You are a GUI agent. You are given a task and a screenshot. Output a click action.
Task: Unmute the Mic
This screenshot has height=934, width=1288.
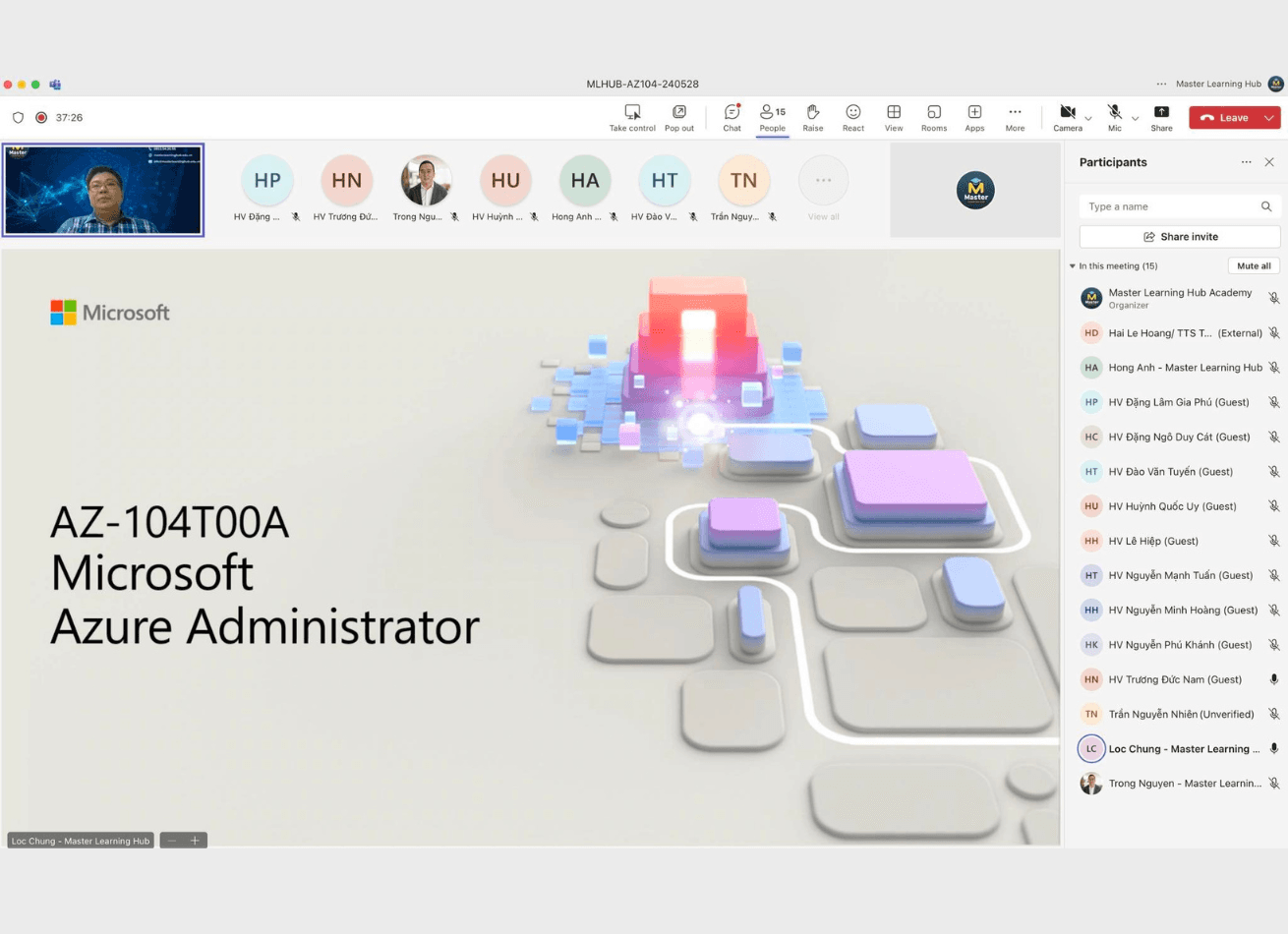[x=1115, y=118]
